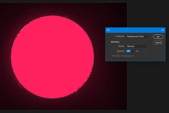Screen dimensions: 169x113
Task: Click the Preserve Transparency label text
Action: tap(123, 56)
